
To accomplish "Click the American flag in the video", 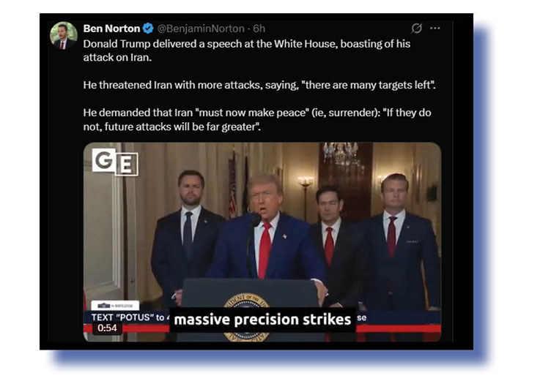I will (x=233, y=184).
